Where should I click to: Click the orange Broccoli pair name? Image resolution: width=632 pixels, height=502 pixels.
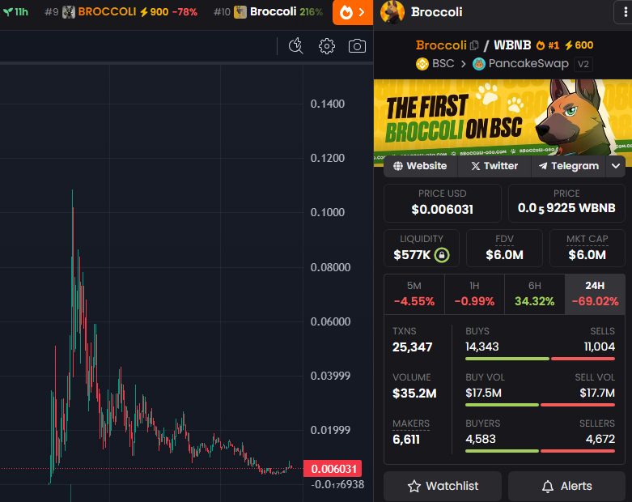click(x=441, y=45)
